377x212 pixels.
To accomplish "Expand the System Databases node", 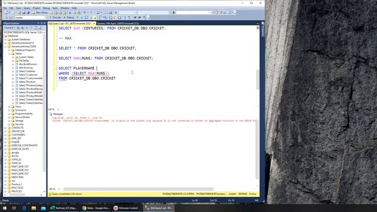I will [x=5, y=39].
